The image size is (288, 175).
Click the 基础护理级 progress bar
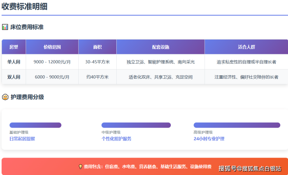click(x=35, y=125)
